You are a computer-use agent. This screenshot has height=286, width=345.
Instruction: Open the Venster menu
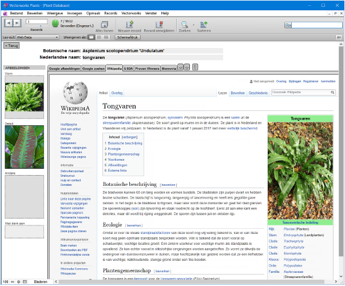coord(151,13)
